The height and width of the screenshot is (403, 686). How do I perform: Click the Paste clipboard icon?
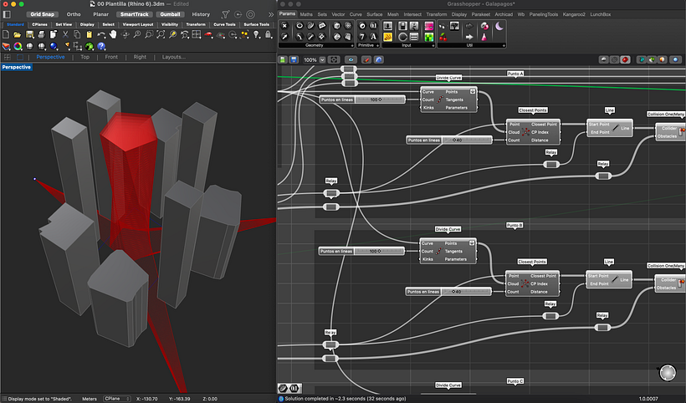89,34
